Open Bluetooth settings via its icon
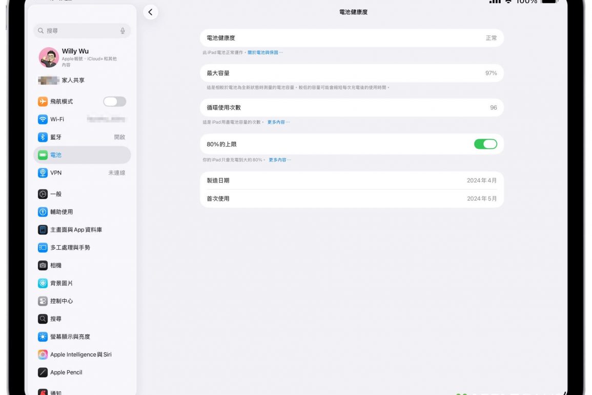 coord(43,137)
